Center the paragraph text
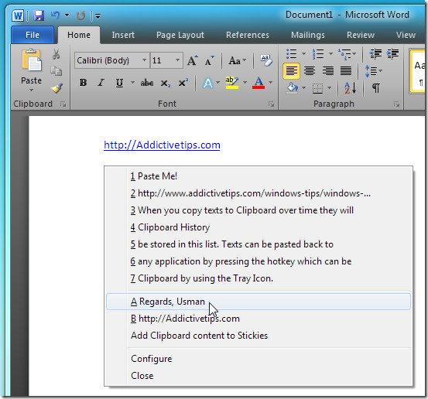 [310, 71]
